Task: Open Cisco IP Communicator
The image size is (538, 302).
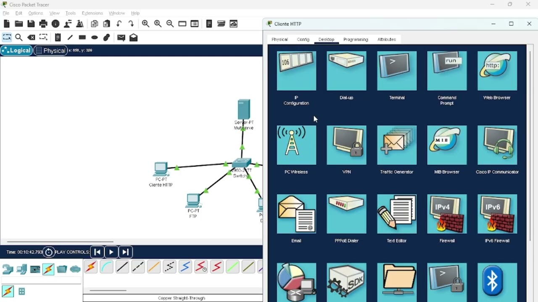Action: click(x=497, y=145)
